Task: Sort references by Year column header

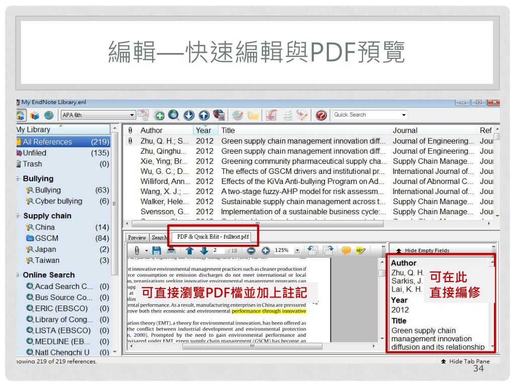Action: [x=205, y=130]
